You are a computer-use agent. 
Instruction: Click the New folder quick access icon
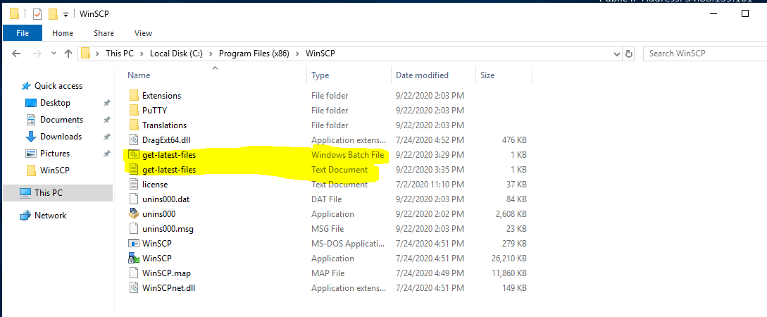[x=54, y=14]
